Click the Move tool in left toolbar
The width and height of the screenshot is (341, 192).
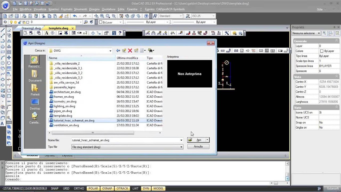[9, 57]
